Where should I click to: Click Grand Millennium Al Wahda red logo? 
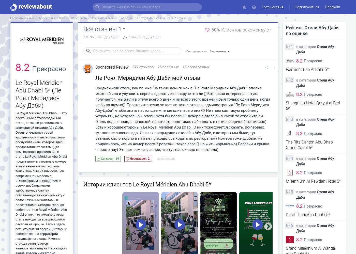[290, 240]
